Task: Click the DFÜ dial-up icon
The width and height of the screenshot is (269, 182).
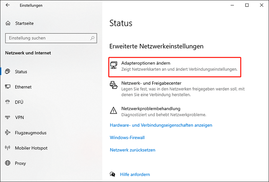Action: click(x=8, y=102)
